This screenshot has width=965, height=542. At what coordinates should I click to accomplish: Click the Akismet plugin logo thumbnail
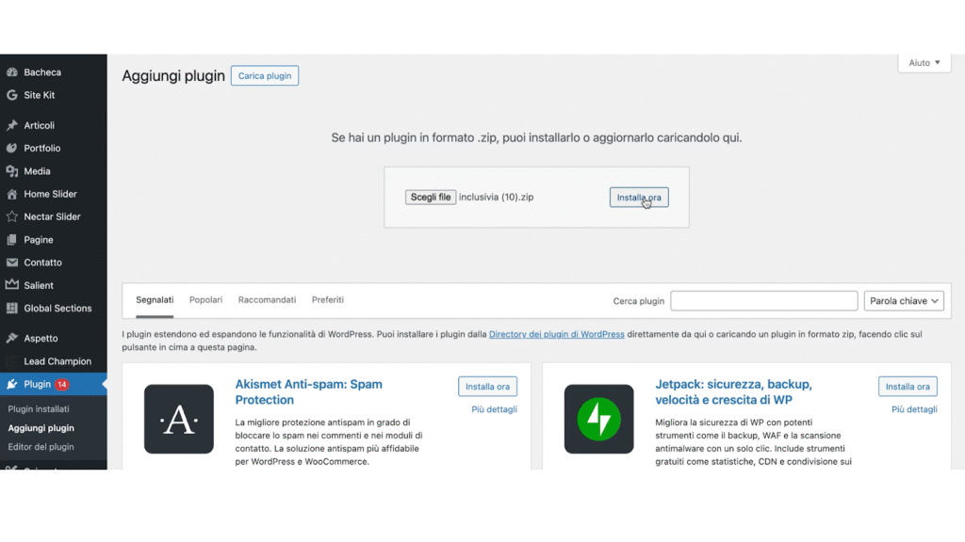[179, 419]
